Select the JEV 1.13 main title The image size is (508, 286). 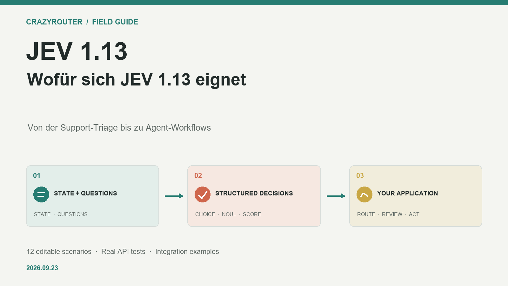click(77, 51)
